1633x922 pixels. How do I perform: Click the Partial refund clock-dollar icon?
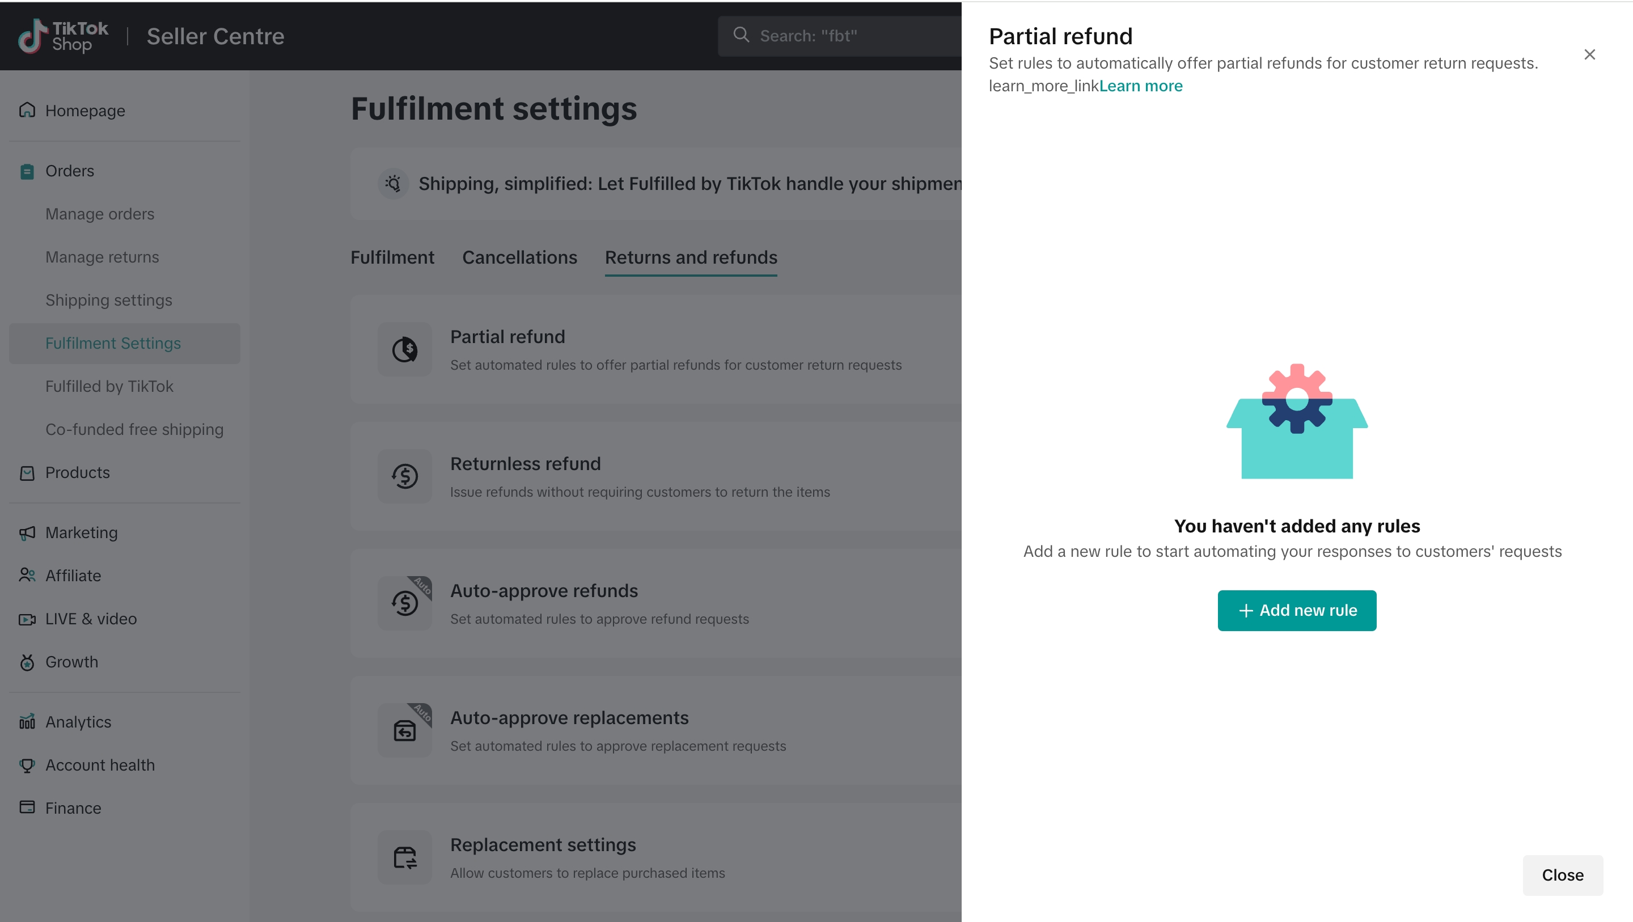coord(404,349)
